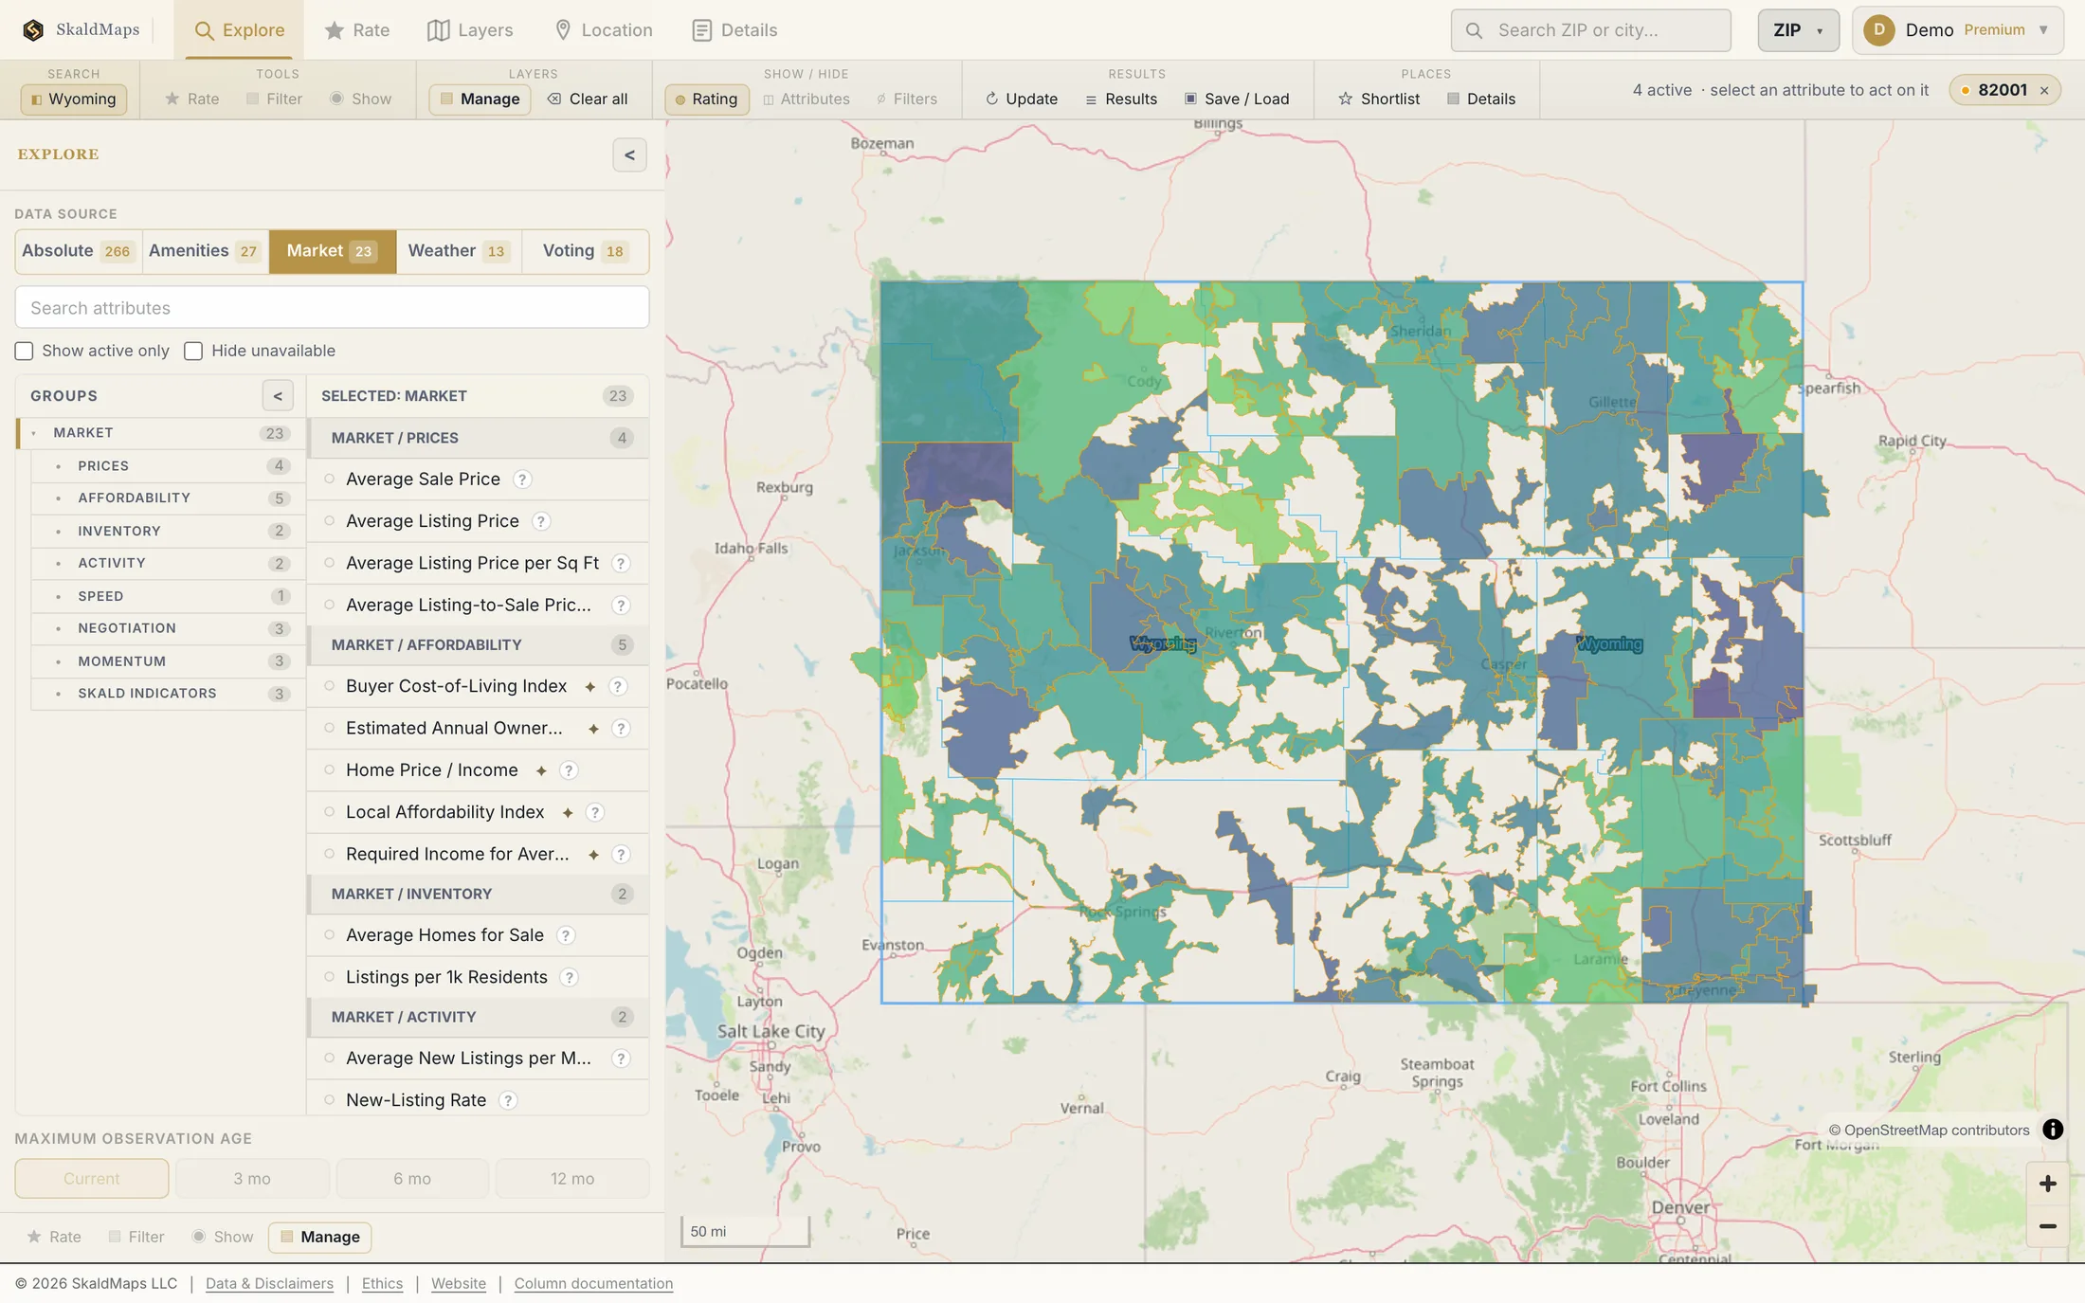Select the Manage mode at panel bottom
The height and width of the screenshot is (1303, 2085).
coord(320,1237)
